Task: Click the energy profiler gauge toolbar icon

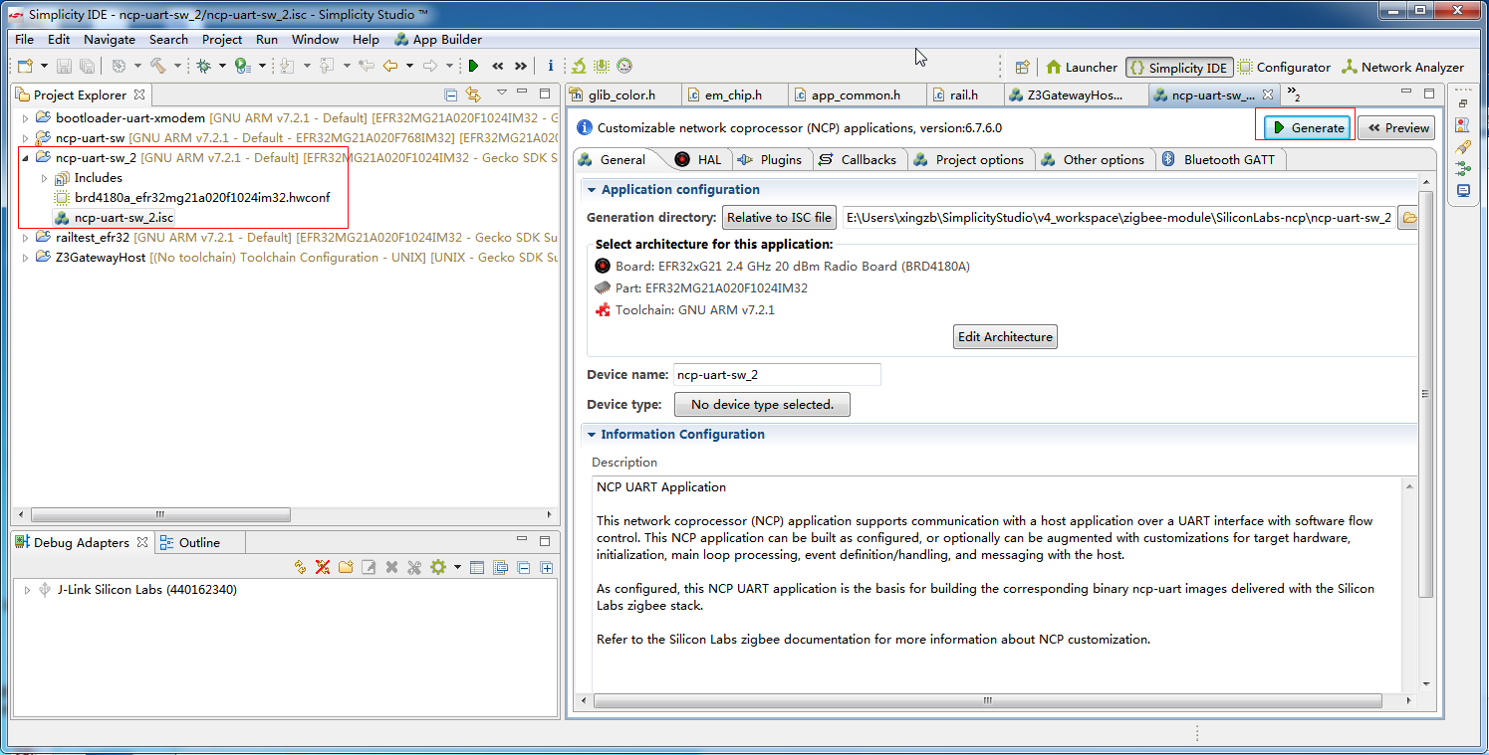Action: click(x=624, y=67)
